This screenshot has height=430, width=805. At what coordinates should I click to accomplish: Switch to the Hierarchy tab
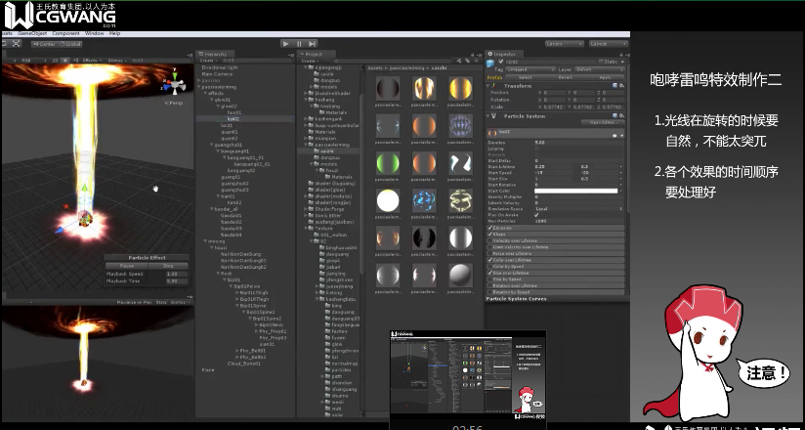point(215,54)
